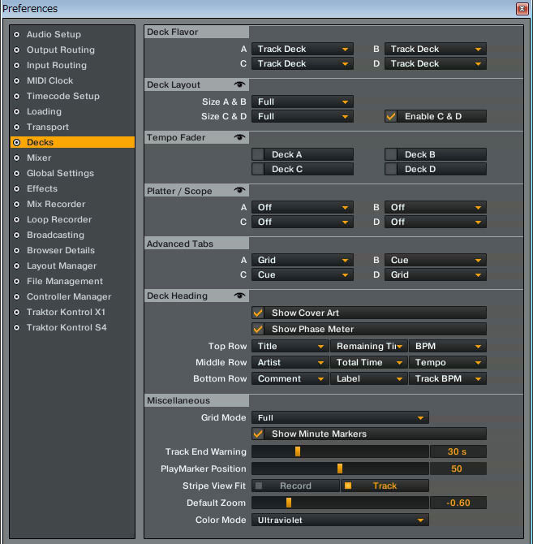This screenshot has width=533, height=544.
Task: Click the bullet icon beside Effects
Action: coord(17,188)
